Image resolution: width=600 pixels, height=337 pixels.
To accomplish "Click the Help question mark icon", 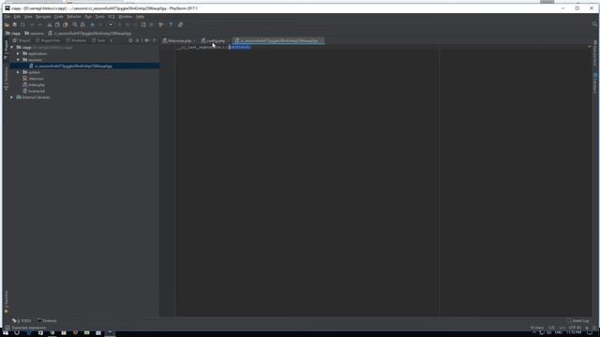I will [171, 25].
